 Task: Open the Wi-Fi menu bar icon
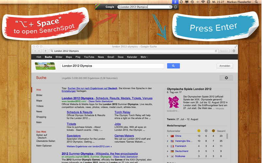(203, 2)
